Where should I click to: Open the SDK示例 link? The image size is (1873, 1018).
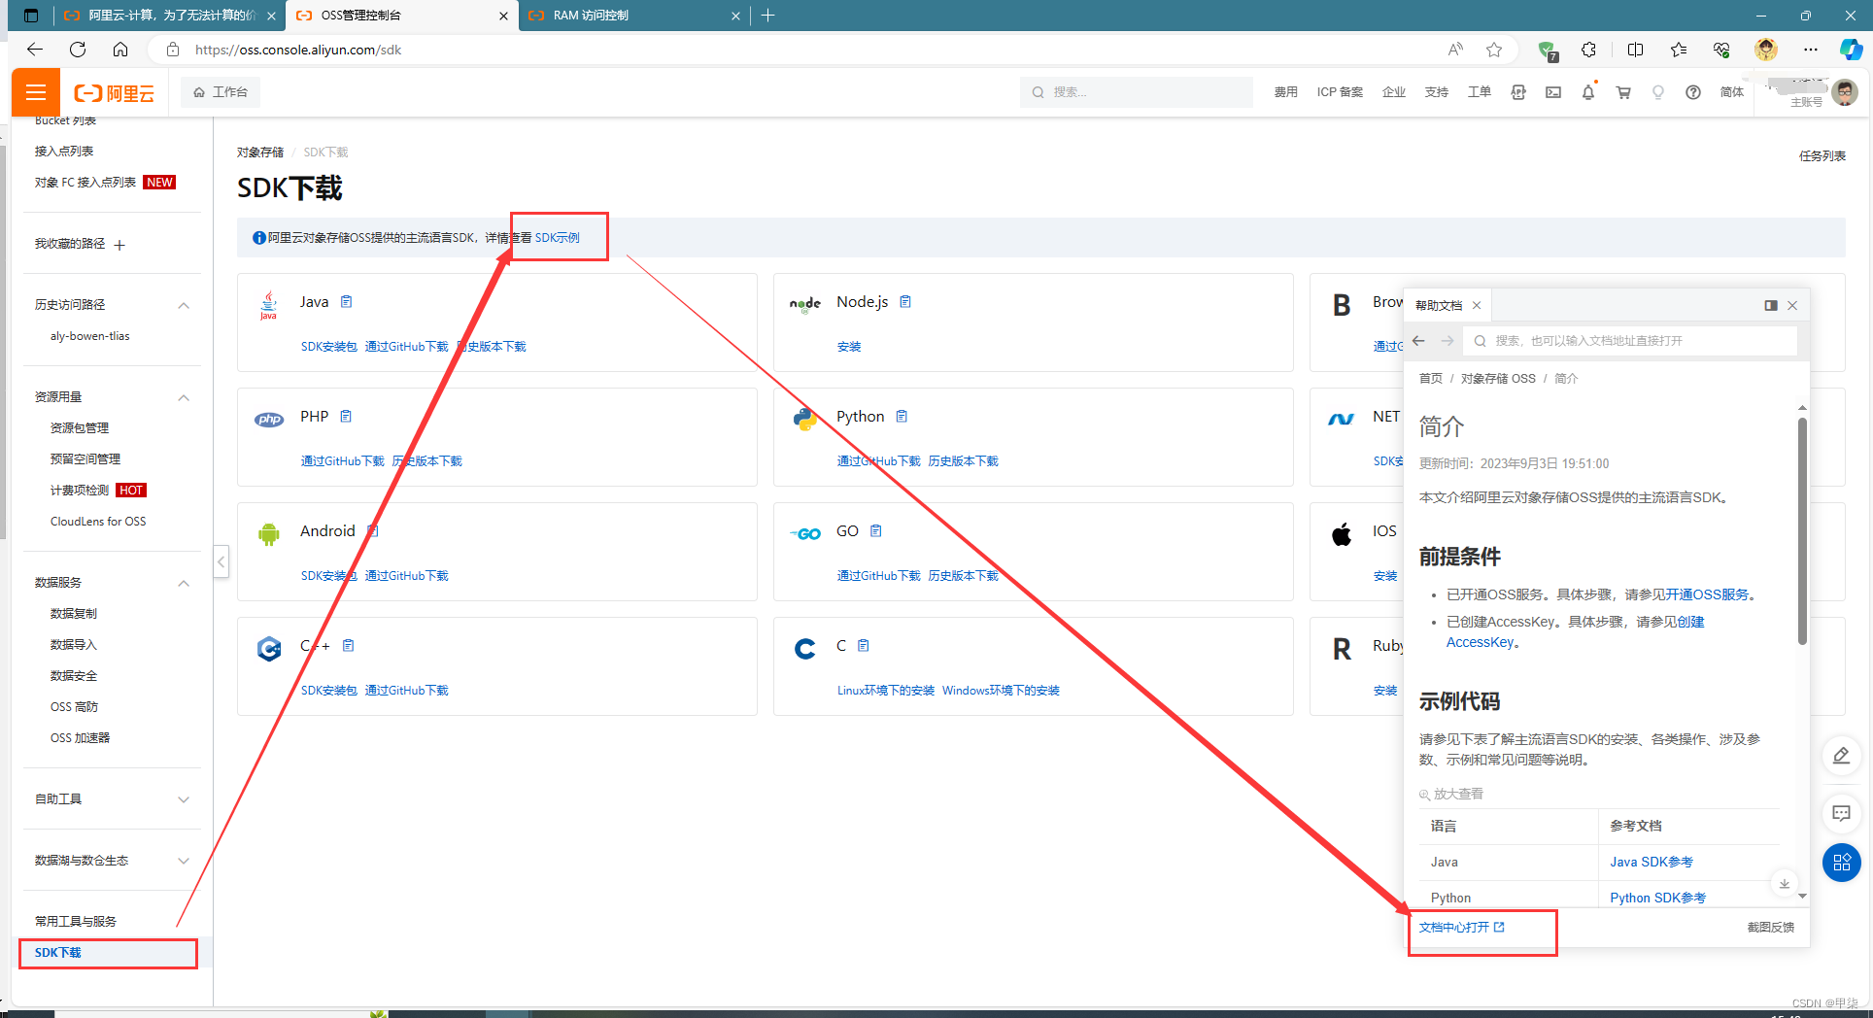click(558, 237)
